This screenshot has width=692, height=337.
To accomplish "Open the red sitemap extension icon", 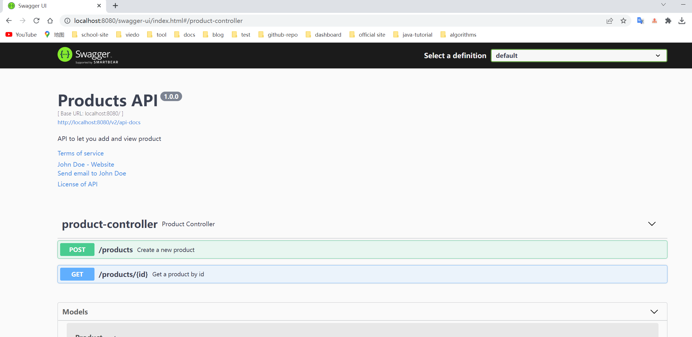I will [654, 21].
